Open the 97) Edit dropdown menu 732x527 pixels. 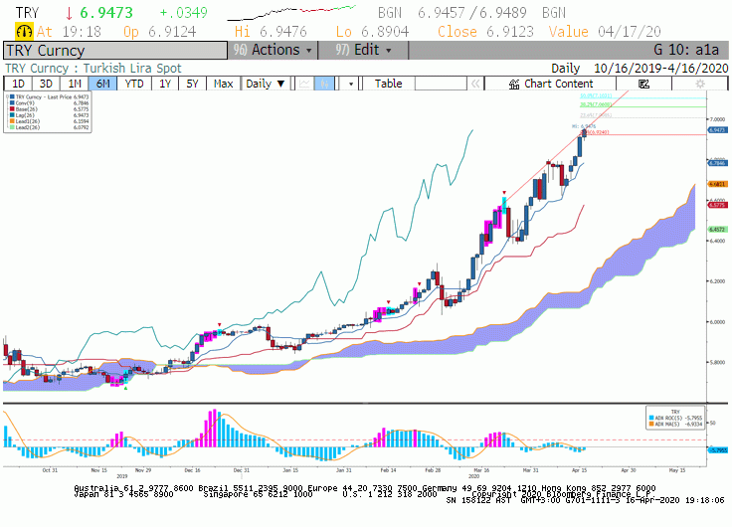363,50
